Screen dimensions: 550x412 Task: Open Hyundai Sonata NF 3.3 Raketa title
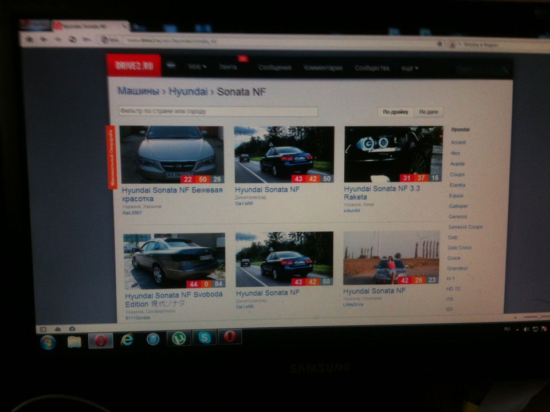(382, 193)
